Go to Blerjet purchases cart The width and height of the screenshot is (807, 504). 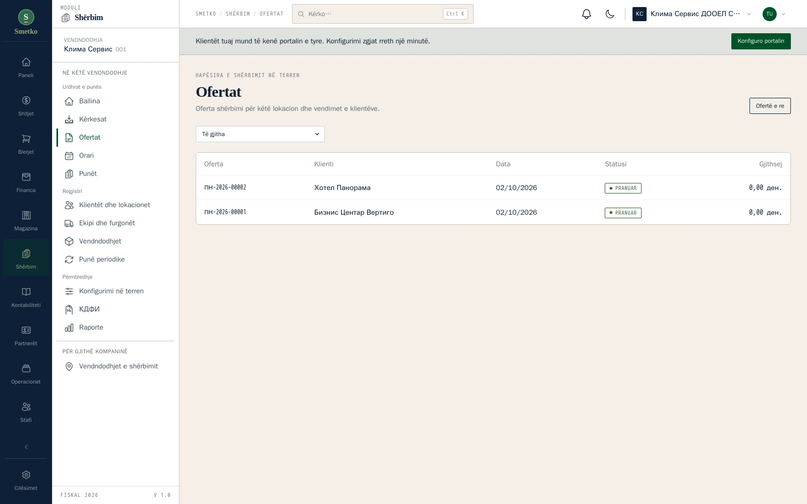(26, 144)
